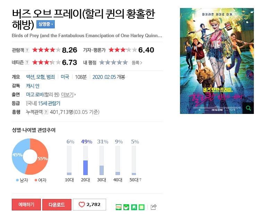Click the netizen rating help question-mark icon
266x223 pixels.
tap(27, 63)
